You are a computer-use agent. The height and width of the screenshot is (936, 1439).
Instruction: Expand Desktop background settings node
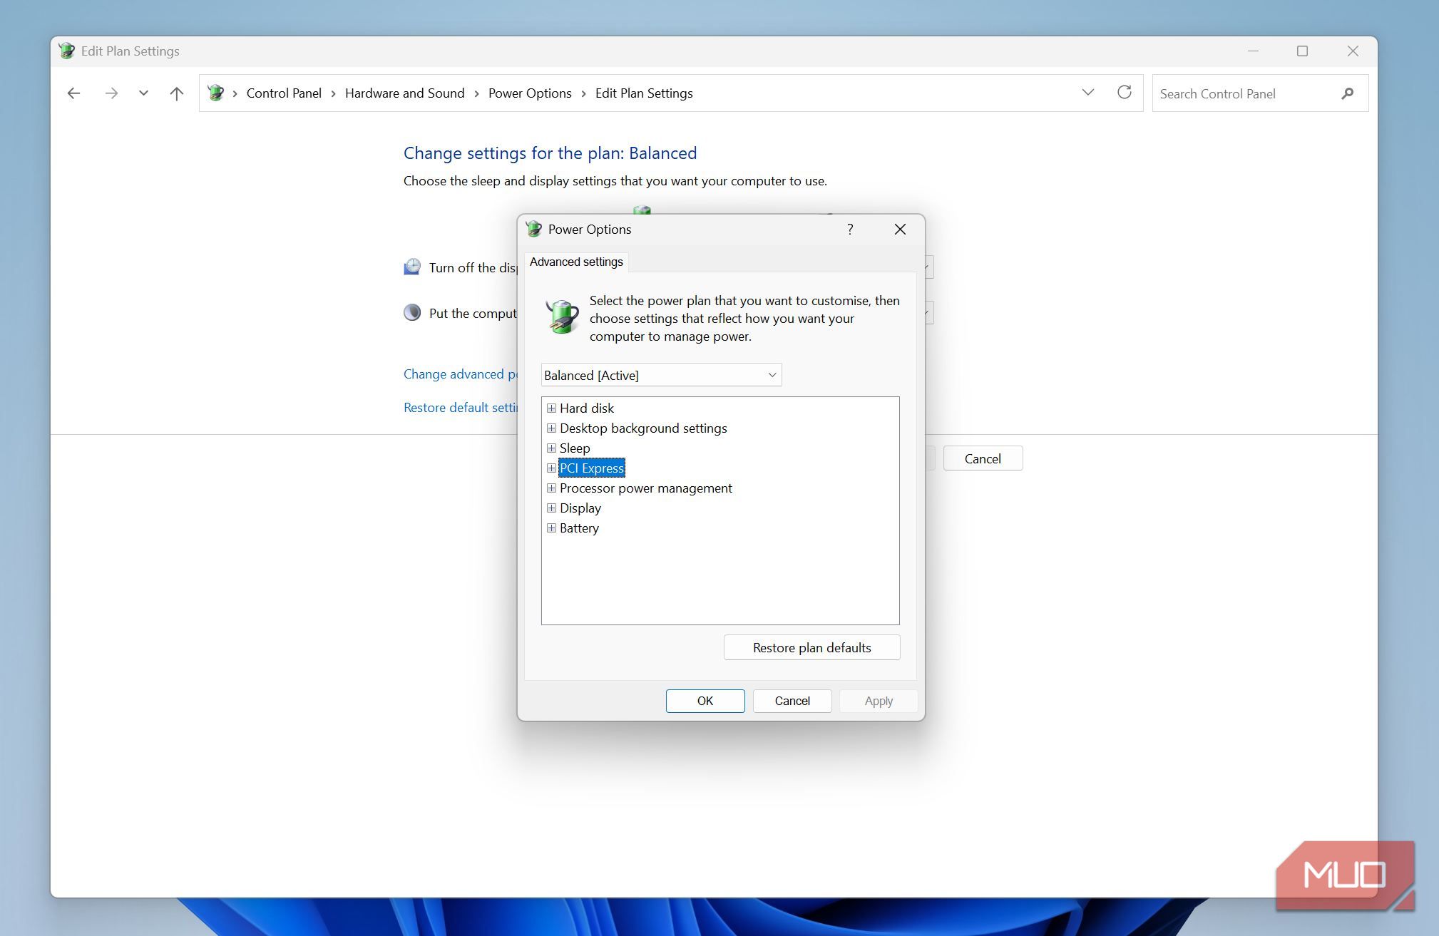[551, 428]
